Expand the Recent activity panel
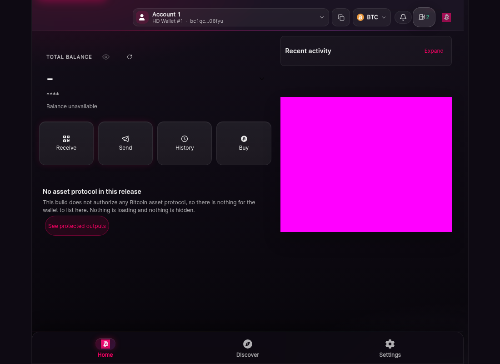Image resolution: width=500 pixels, height=364 pixels. [x=434, y=51]
